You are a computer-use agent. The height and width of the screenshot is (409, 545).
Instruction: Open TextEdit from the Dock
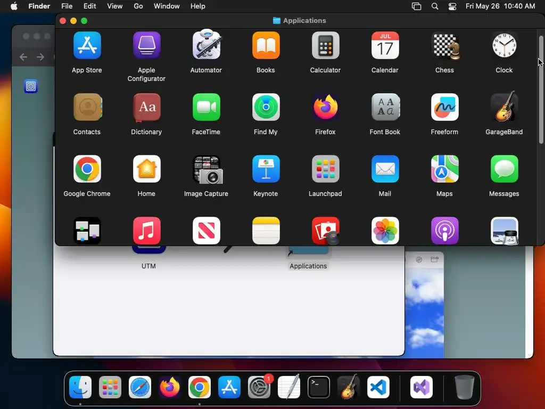pos(289,387)
